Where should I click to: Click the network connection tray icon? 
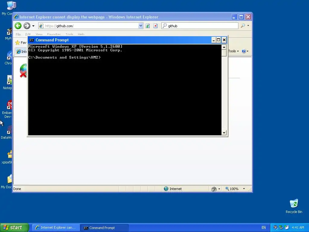281,227
